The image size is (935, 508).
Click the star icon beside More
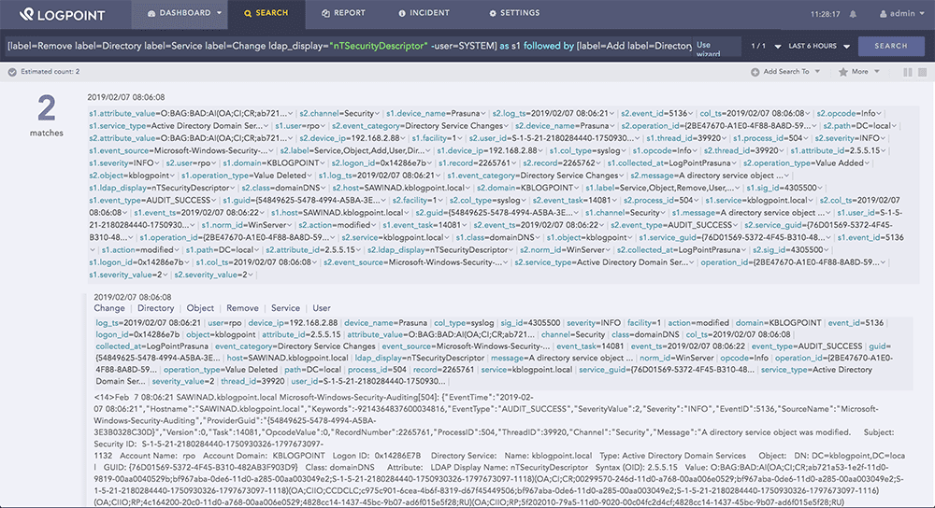843,71
